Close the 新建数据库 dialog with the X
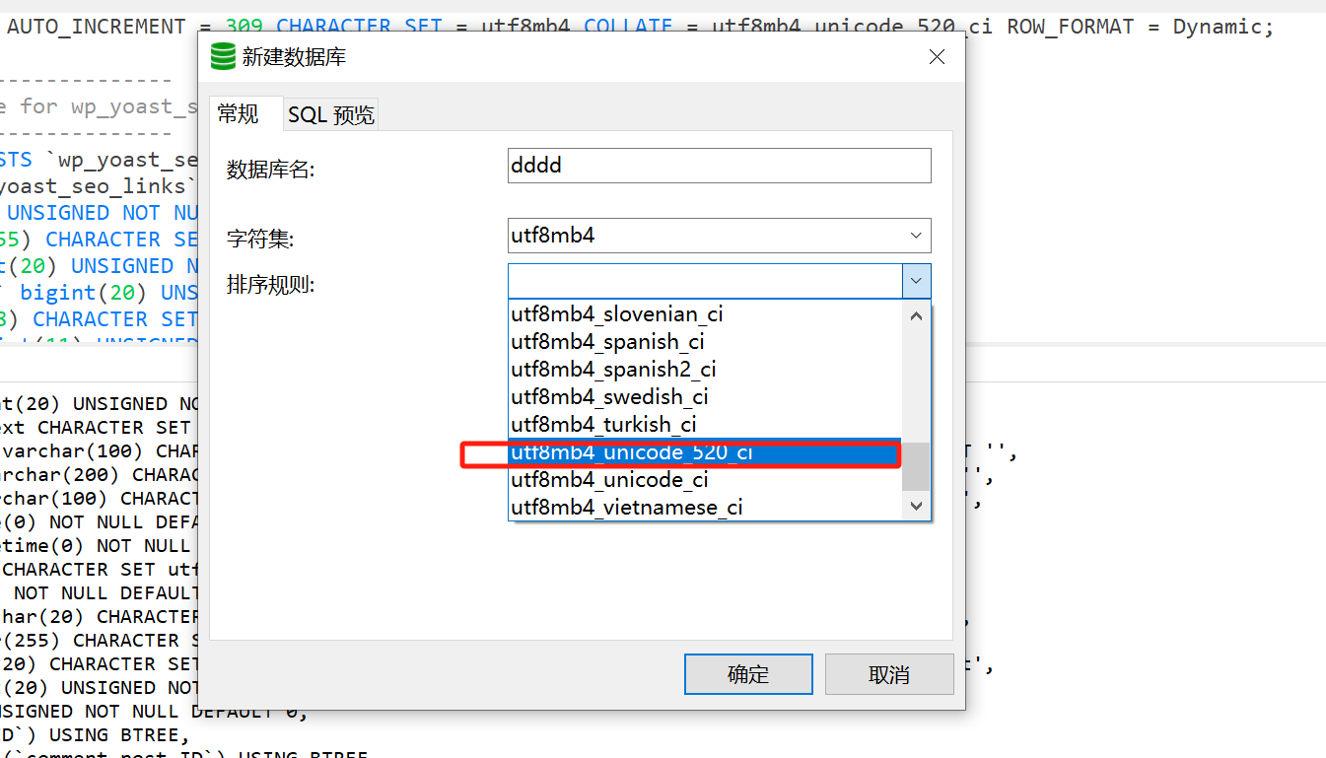This screenshot has width=1326, height=758. (936, 56)
